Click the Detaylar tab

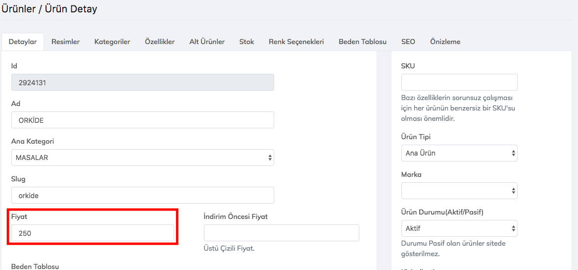click(x=23, y=42)
